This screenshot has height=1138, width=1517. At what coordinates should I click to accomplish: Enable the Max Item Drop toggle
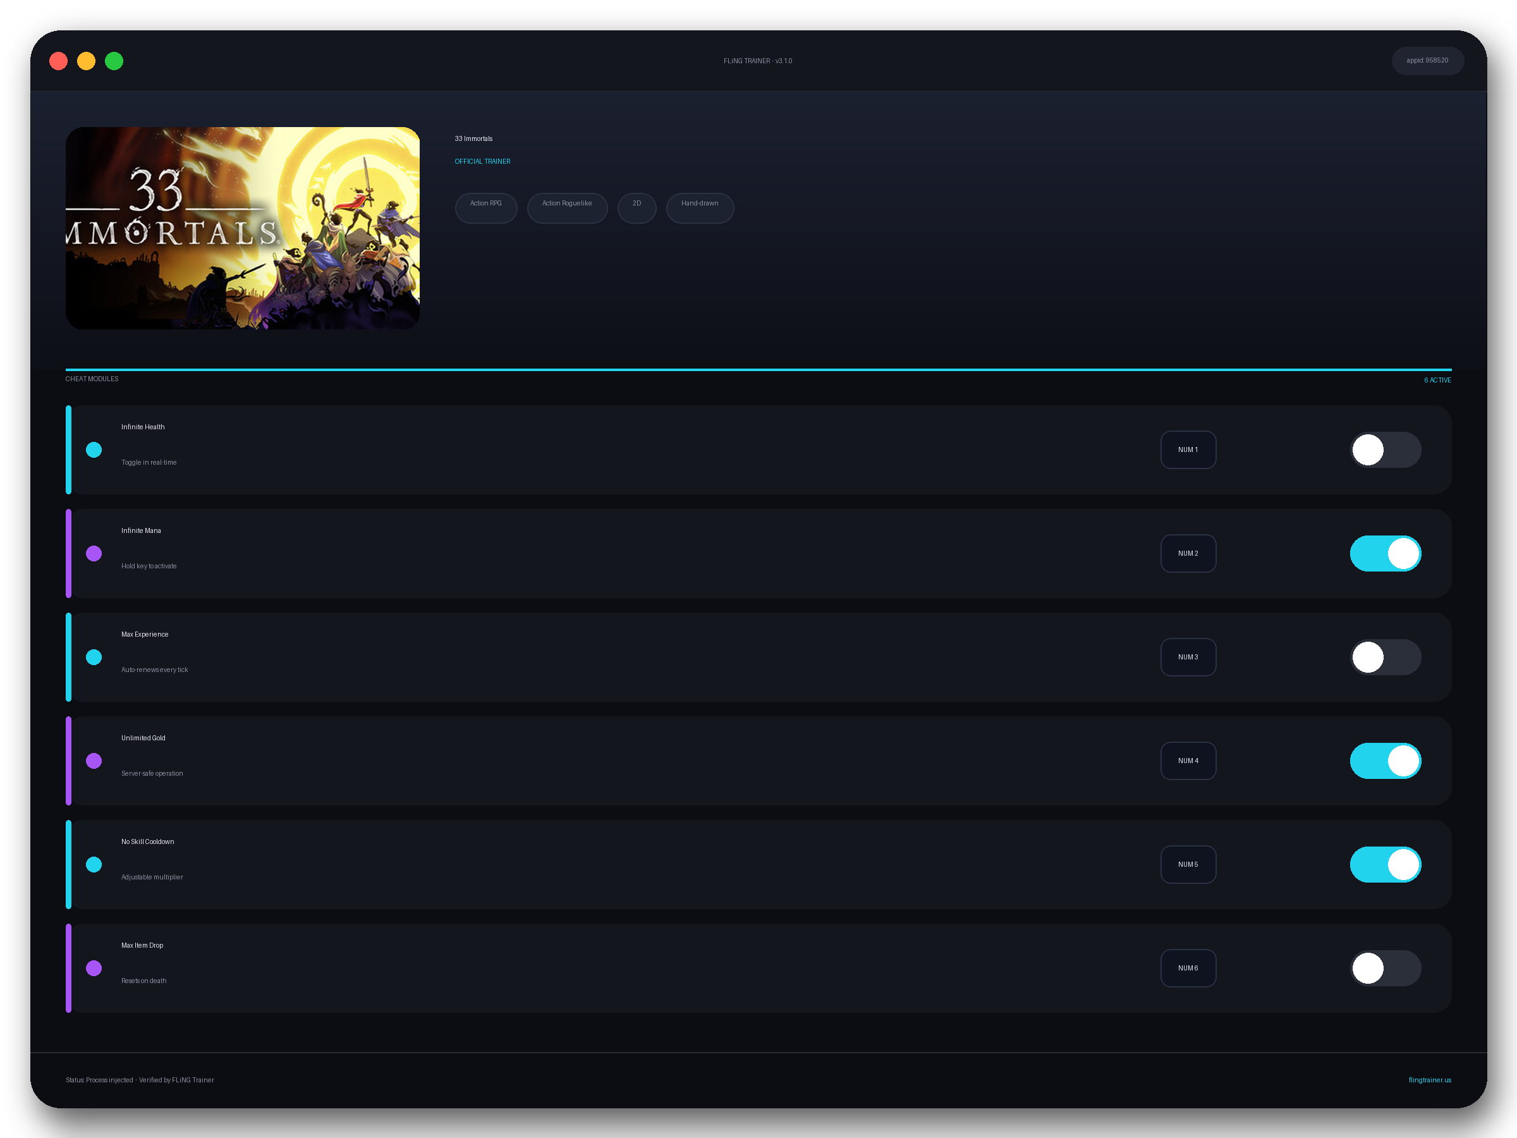pyautogui.click(x=1386, y=968)
